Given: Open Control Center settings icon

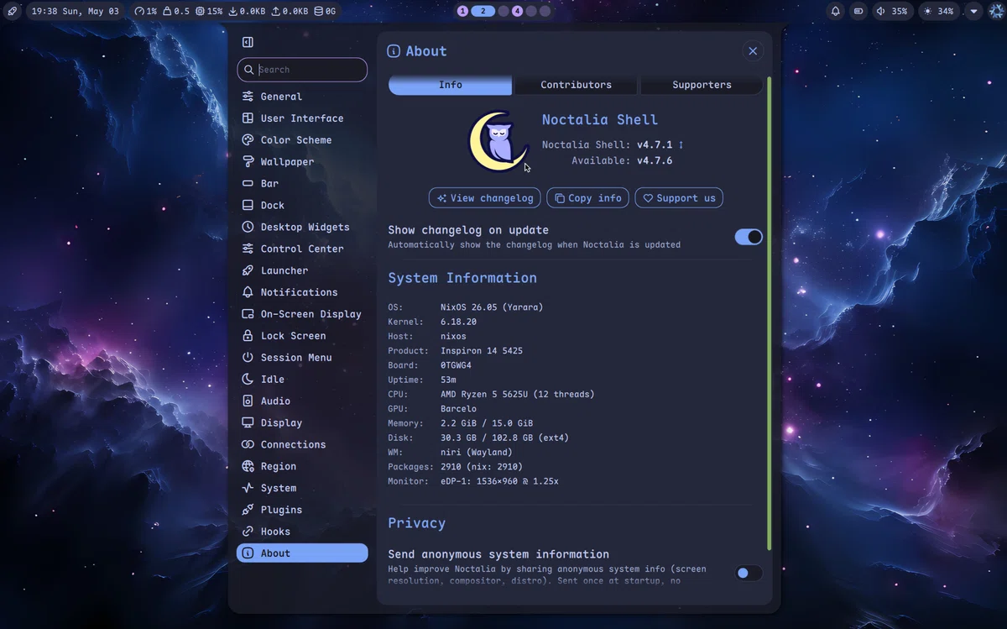Looking at the screenshot, I should click(x=248, y=249).
